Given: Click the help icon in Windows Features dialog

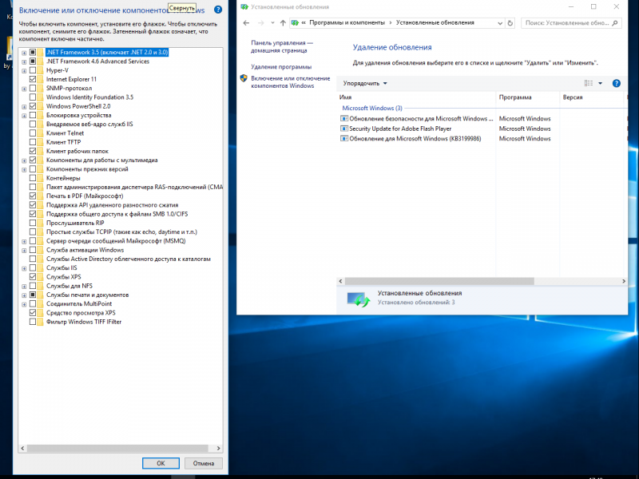Looking at the screenshot, I should (218, 10).
